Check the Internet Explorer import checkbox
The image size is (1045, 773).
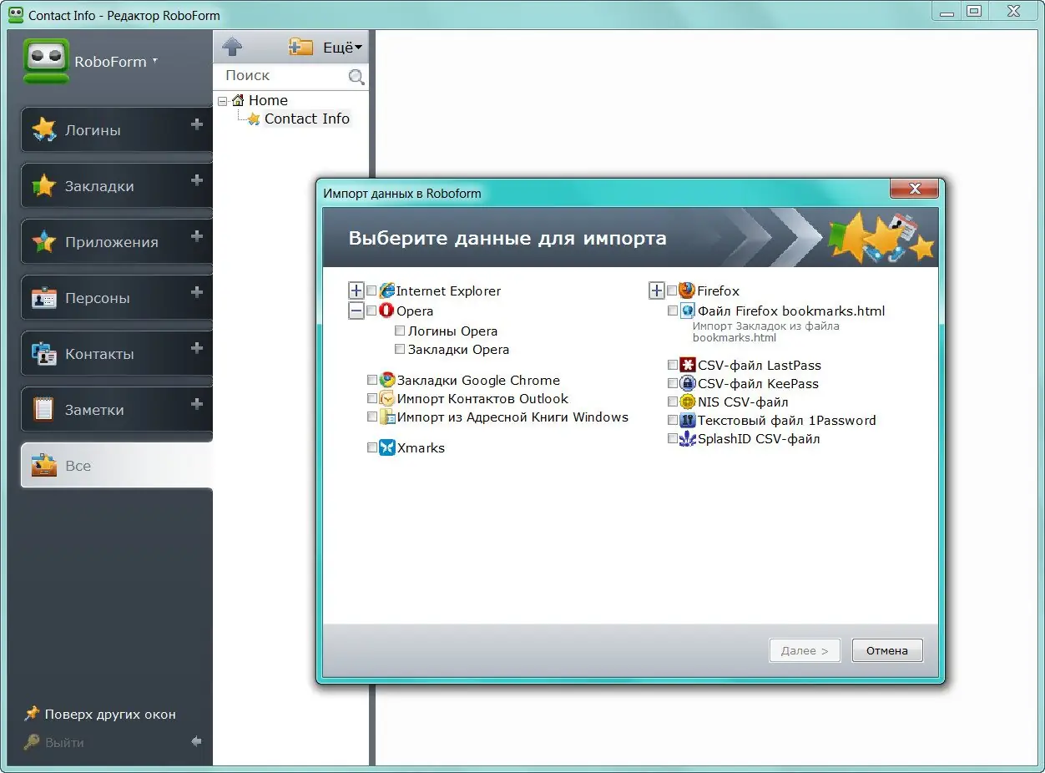tap(371, 291)
